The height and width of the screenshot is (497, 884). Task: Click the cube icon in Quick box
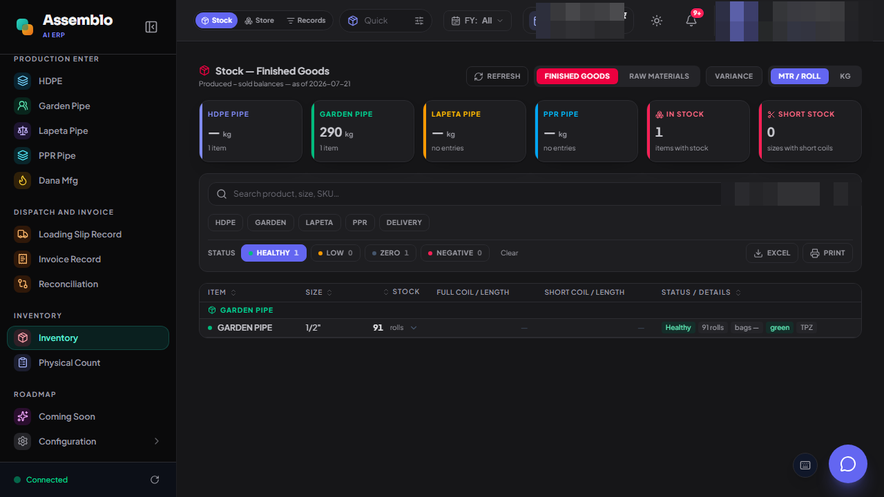pos(353,21)
